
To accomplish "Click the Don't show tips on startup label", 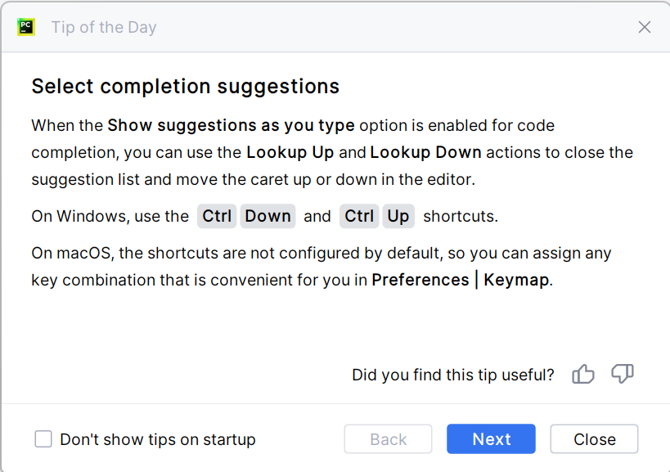I will click(158, 439).
